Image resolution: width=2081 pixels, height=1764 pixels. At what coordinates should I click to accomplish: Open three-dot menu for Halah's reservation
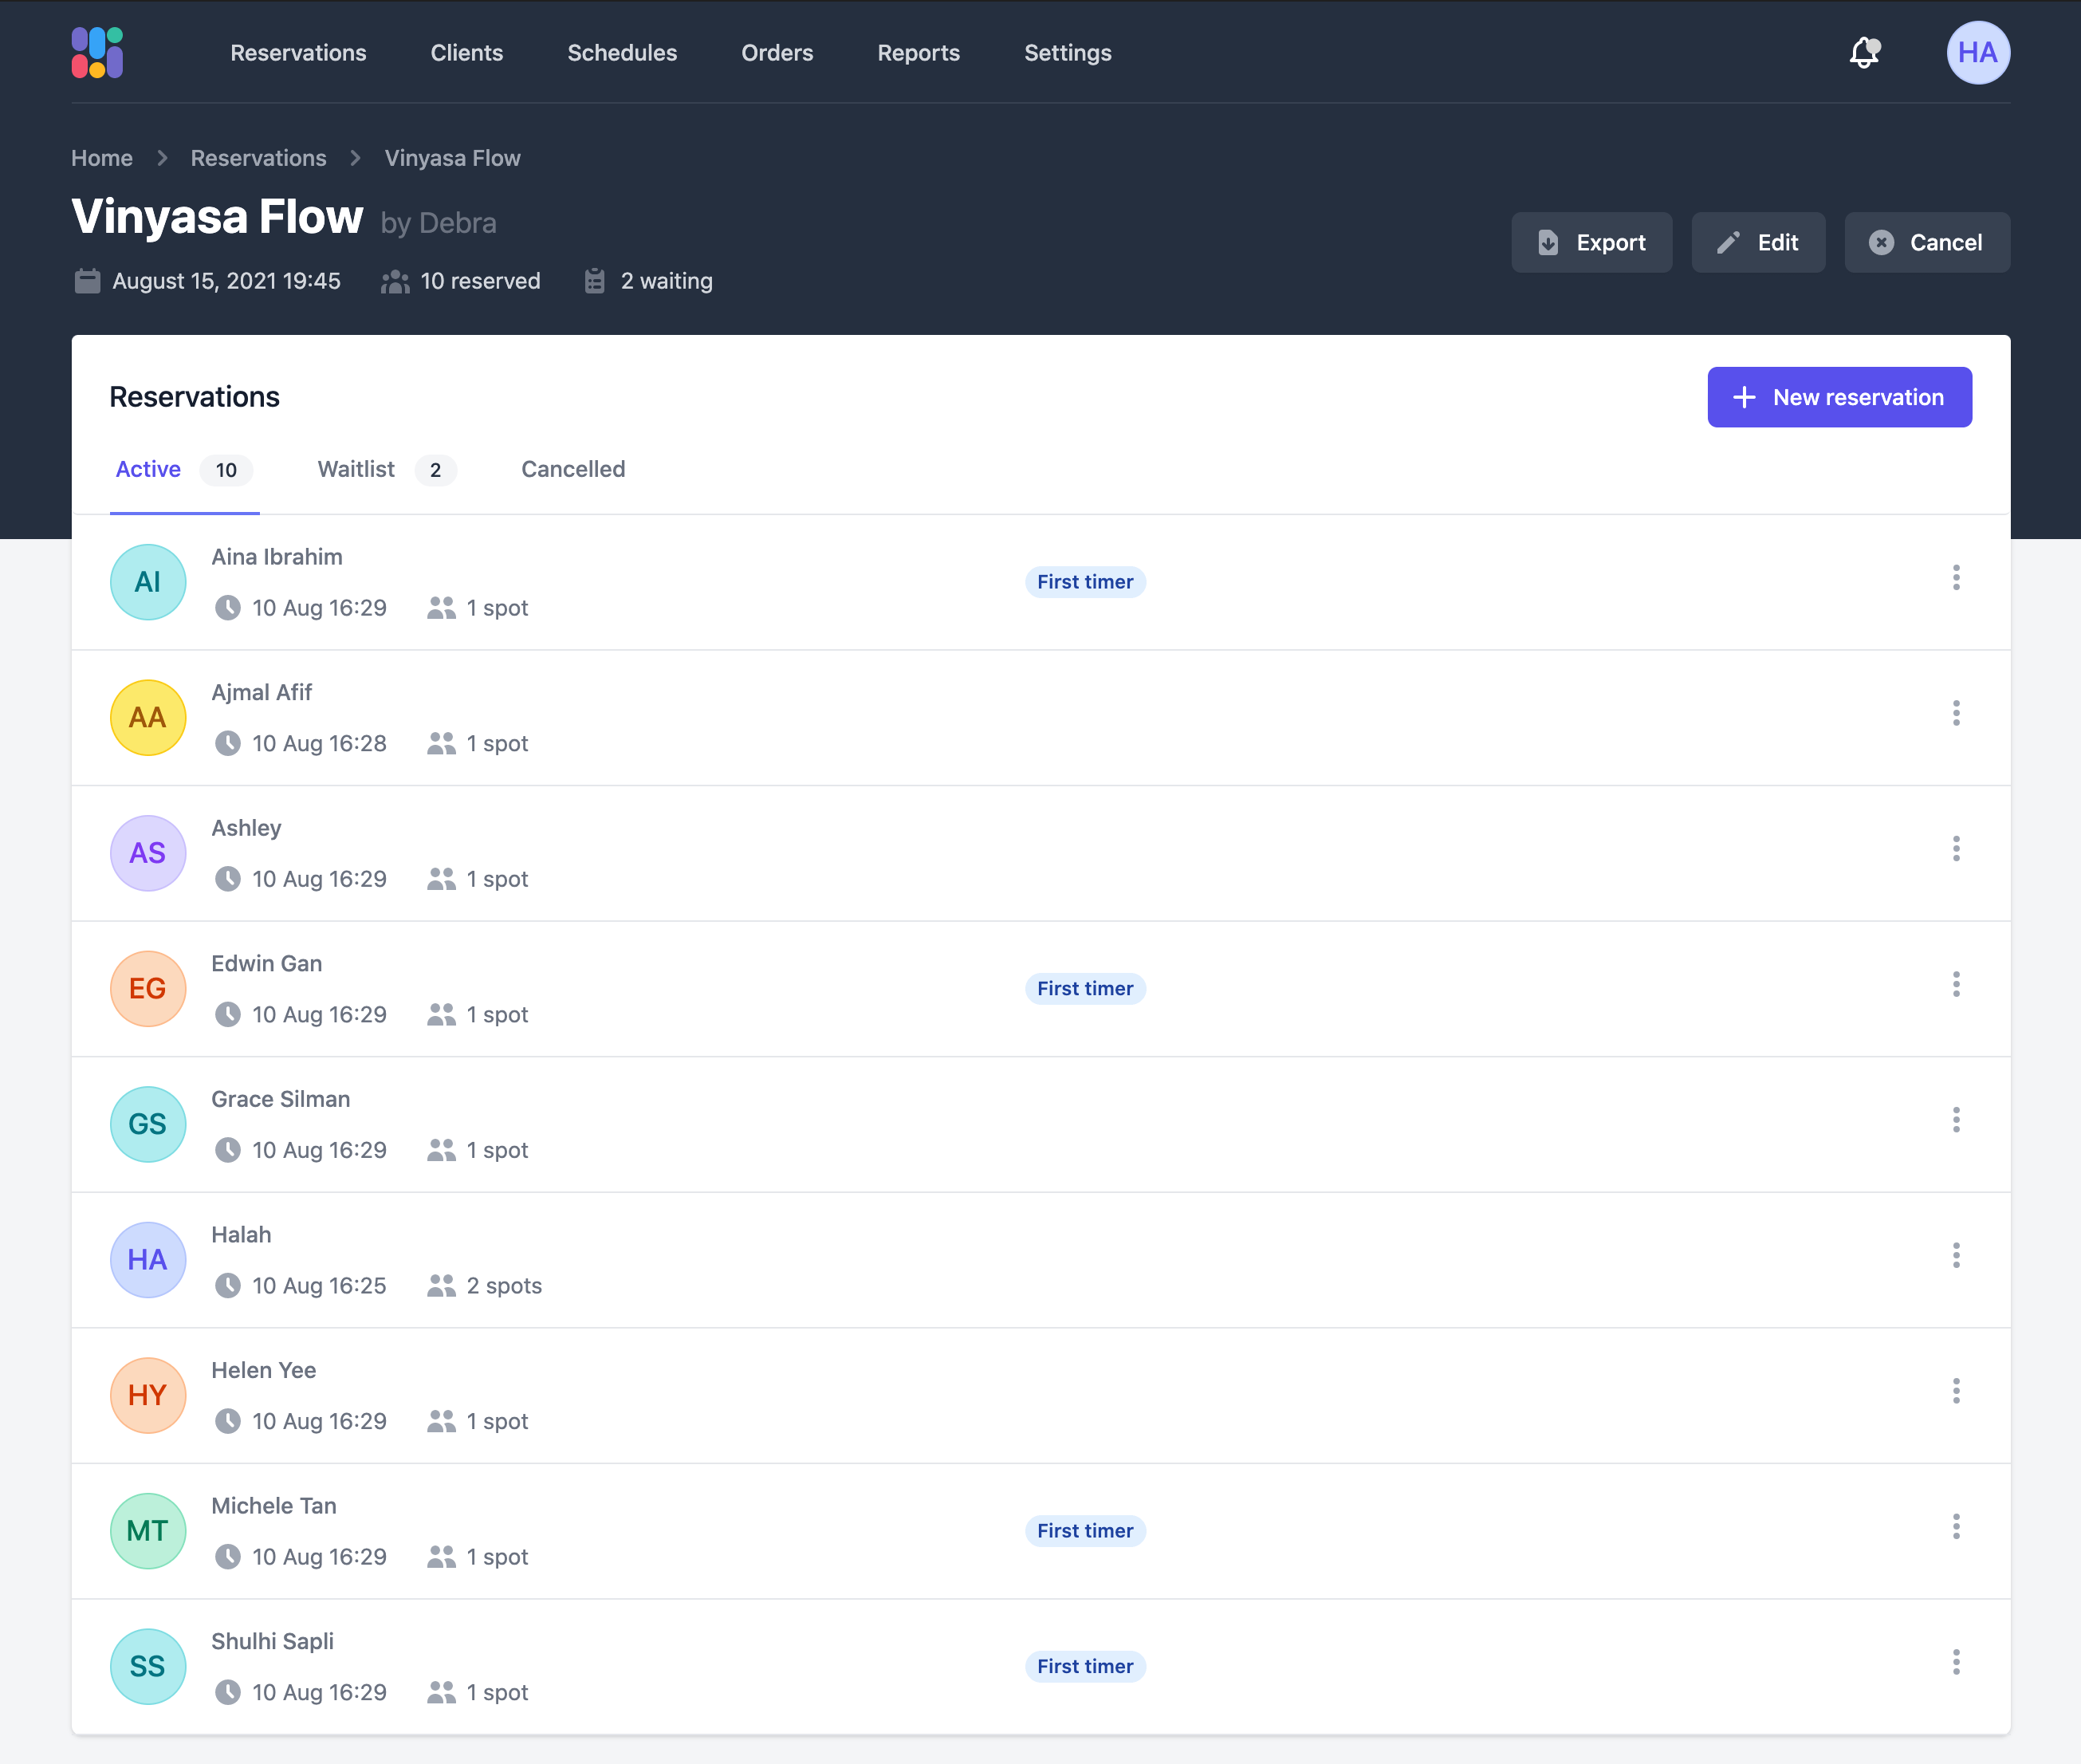pos(1956,1256)
